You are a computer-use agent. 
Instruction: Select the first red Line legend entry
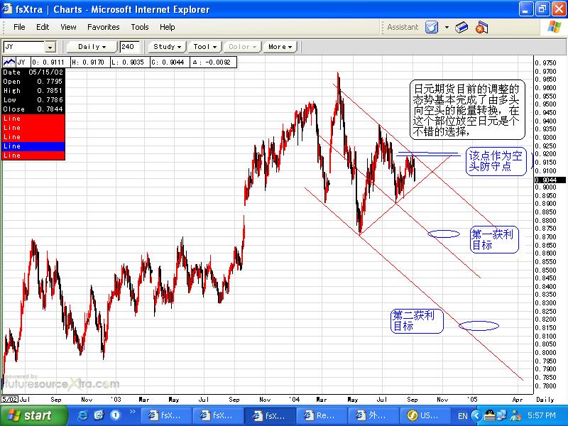coord(33,119)
